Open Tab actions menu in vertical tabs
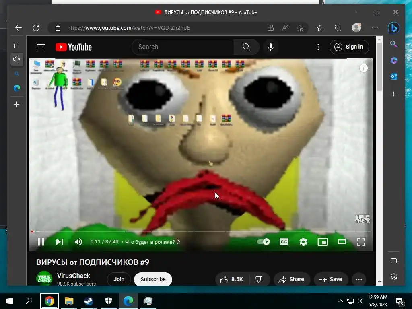This screenshot has width=412, height=309. [16, 45]
